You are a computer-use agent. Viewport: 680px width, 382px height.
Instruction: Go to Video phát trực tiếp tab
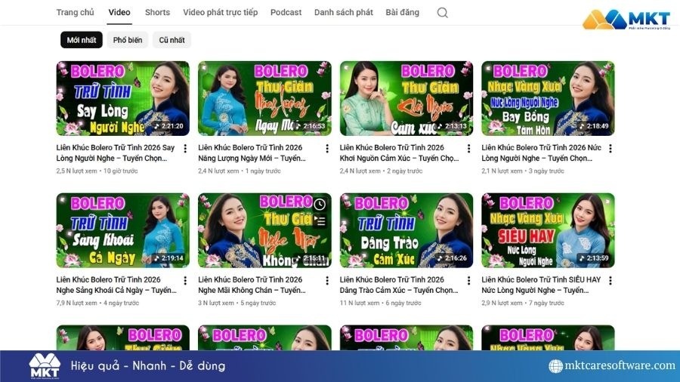[221, 13]
